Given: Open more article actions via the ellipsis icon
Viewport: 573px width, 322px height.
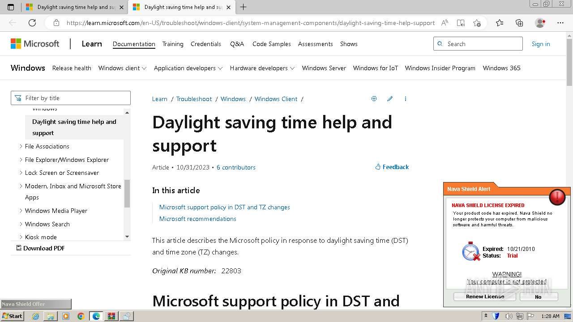Looking at the screenshot, I should click(x=406, y=99).
